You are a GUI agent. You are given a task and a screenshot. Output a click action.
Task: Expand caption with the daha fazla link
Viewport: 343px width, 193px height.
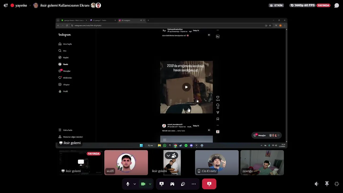181,131
